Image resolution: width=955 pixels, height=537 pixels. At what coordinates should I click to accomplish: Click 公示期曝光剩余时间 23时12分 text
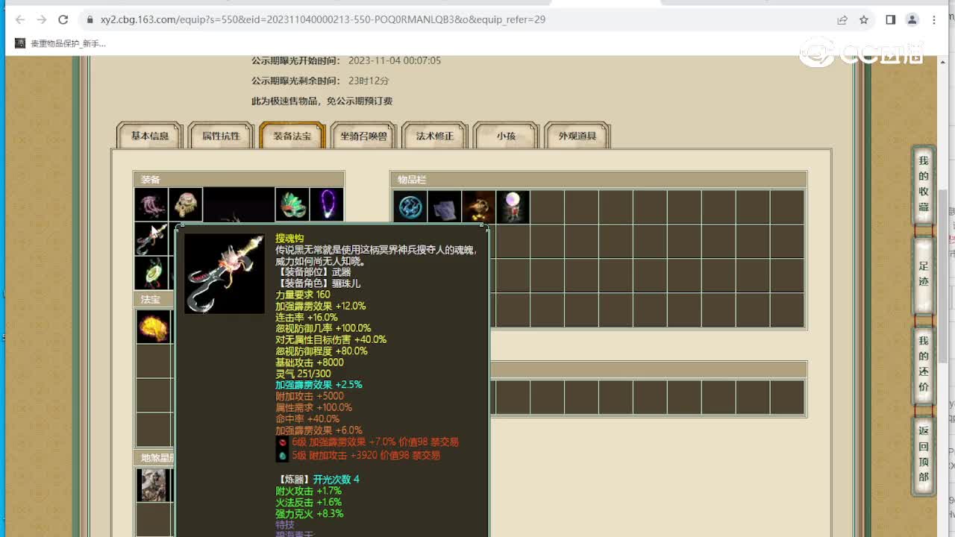(x=320, y=81)
